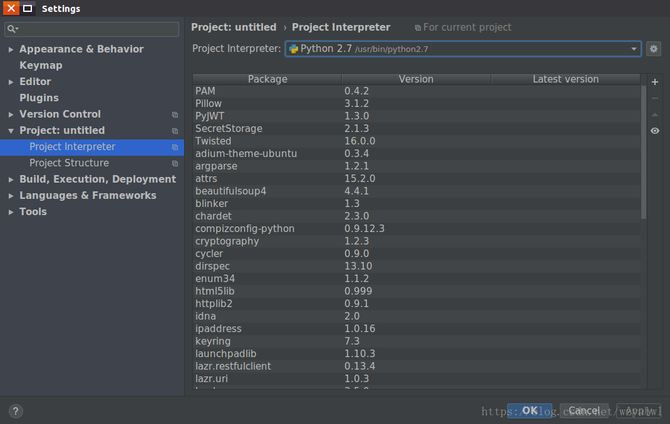Select the lazr.restfulclient package row
Viewport: 670px width, 424px height.
coord(416,366)
